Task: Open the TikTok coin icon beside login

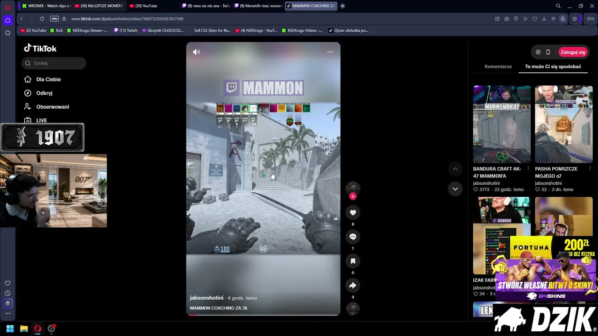Action: (x=538, y=52)
